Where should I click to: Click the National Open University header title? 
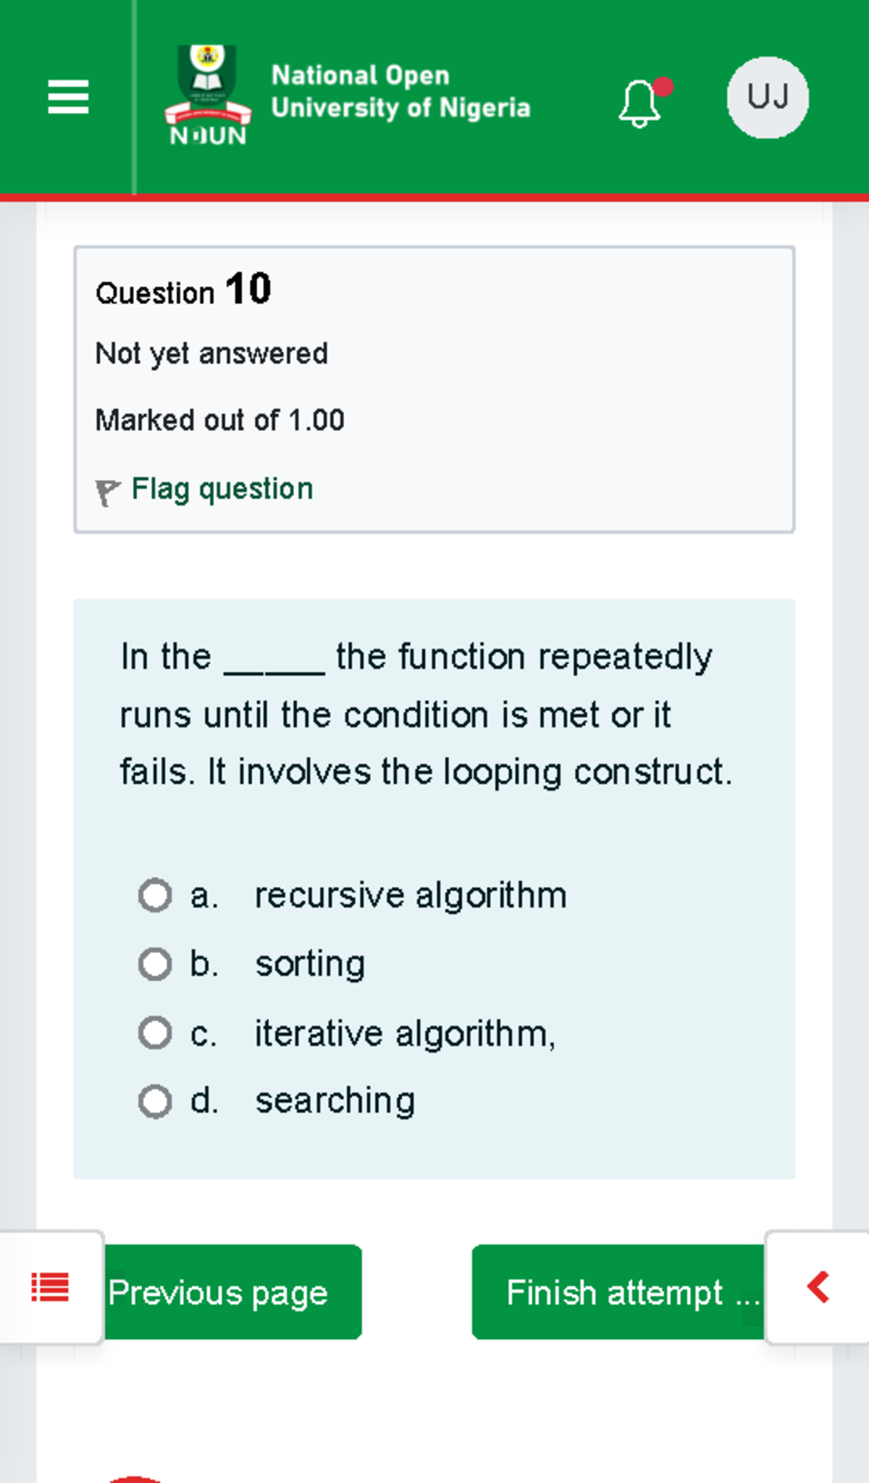coord(400,91)
